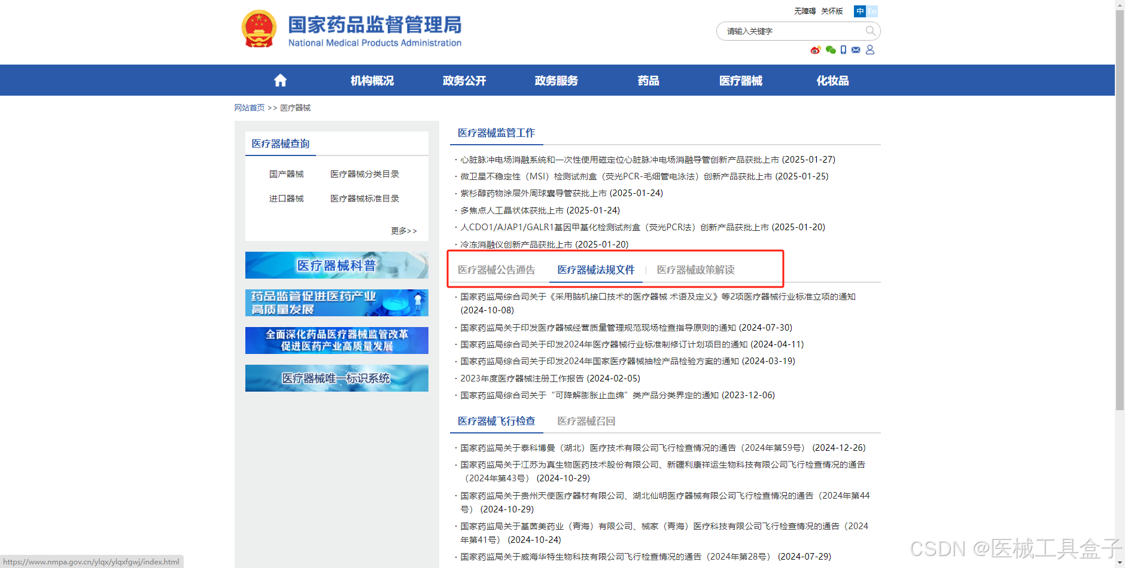Viewport: 1125px width, 568px height.
Task: Click the search magnifier icon
Action: (x=870, y=30)
